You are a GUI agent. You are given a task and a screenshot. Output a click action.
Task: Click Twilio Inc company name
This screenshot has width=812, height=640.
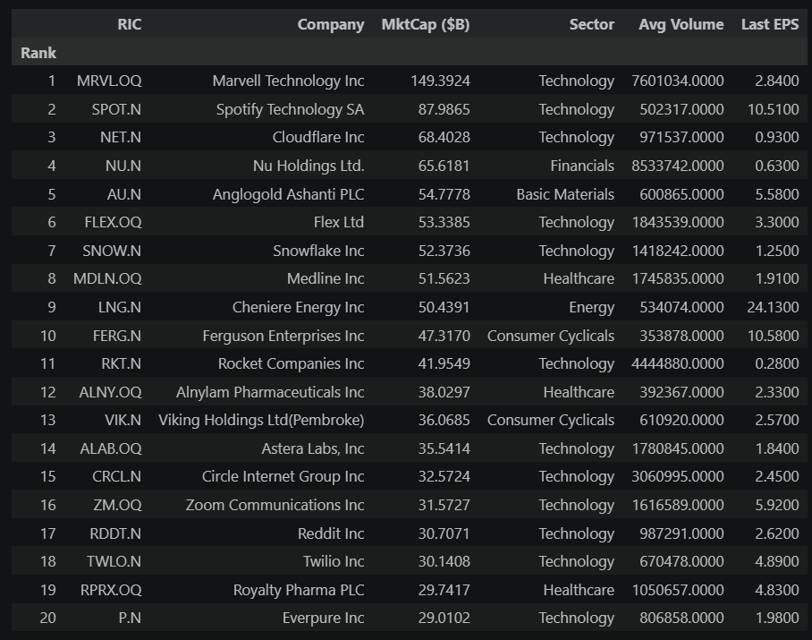[334, 562]
